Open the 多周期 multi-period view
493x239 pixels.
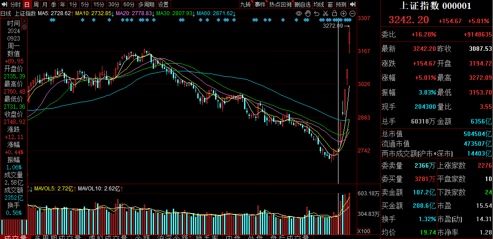tap(147, 4)
